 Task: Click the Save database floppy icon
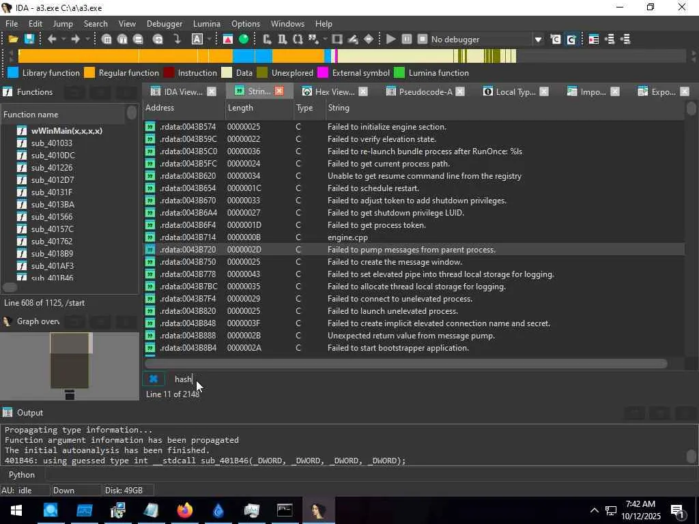click(x=29, y=39)
